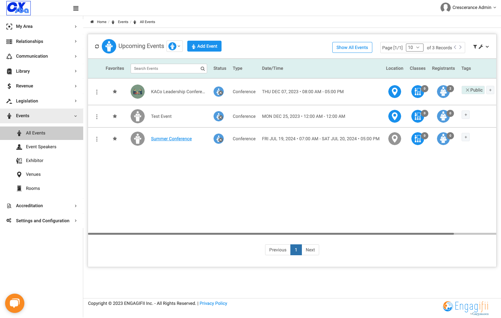Remove the Public tag from KACo event
501x318 pixels.
pos(467,90)
